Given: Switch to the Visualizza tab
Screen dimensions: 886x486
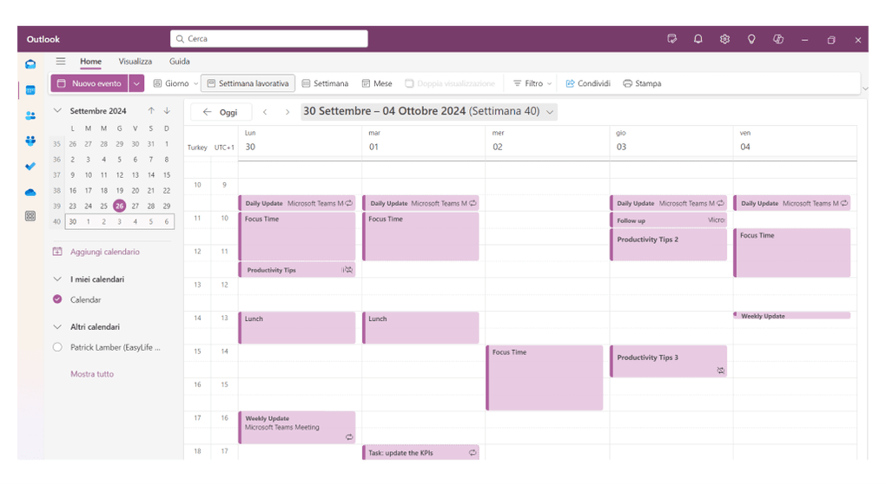Looking at the screenshot, I should pyautogui.click(x=136, y=62).
